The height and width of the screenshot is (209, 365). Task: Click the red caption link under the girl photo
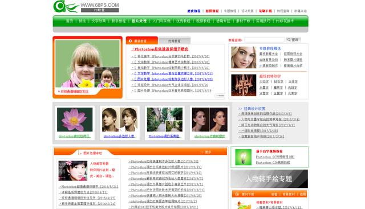(75, 92)
